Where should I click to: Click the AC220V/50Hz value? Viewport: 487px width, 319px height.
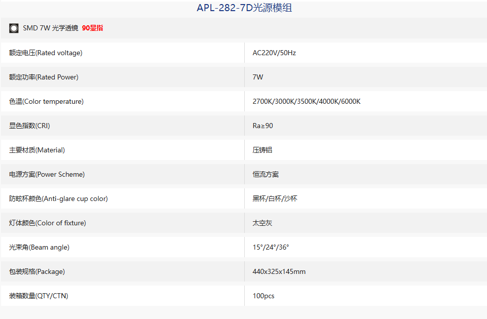pyautogui.click(x=274, y=53)
